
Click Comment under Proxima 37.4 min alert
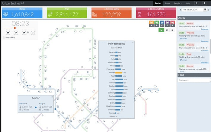click(205, 41)
